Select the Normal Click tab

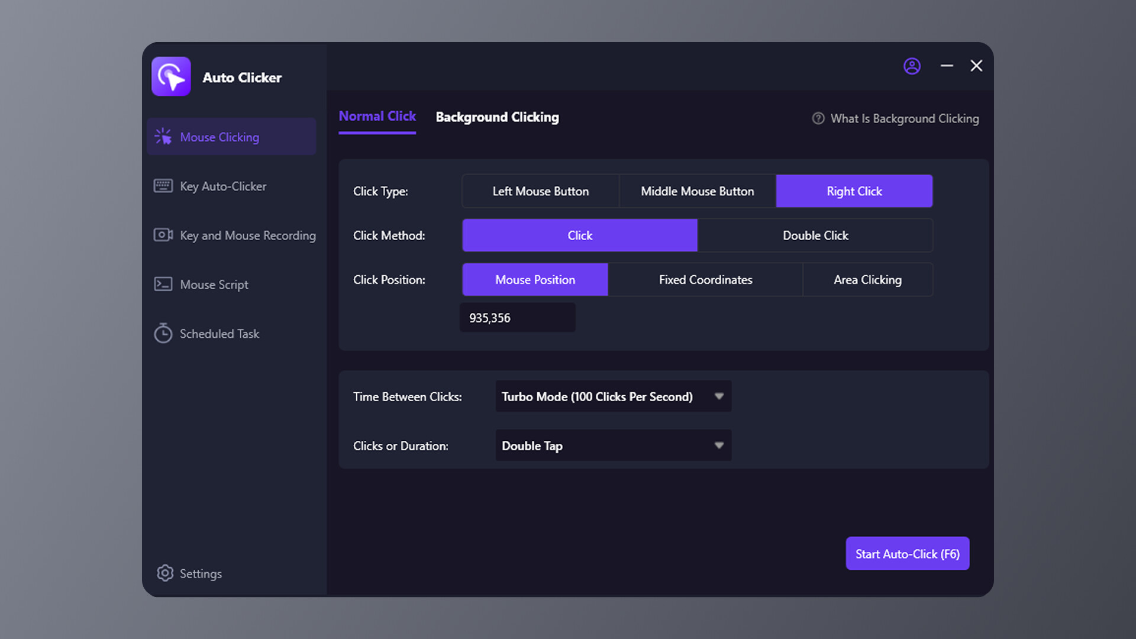[377, 117]
